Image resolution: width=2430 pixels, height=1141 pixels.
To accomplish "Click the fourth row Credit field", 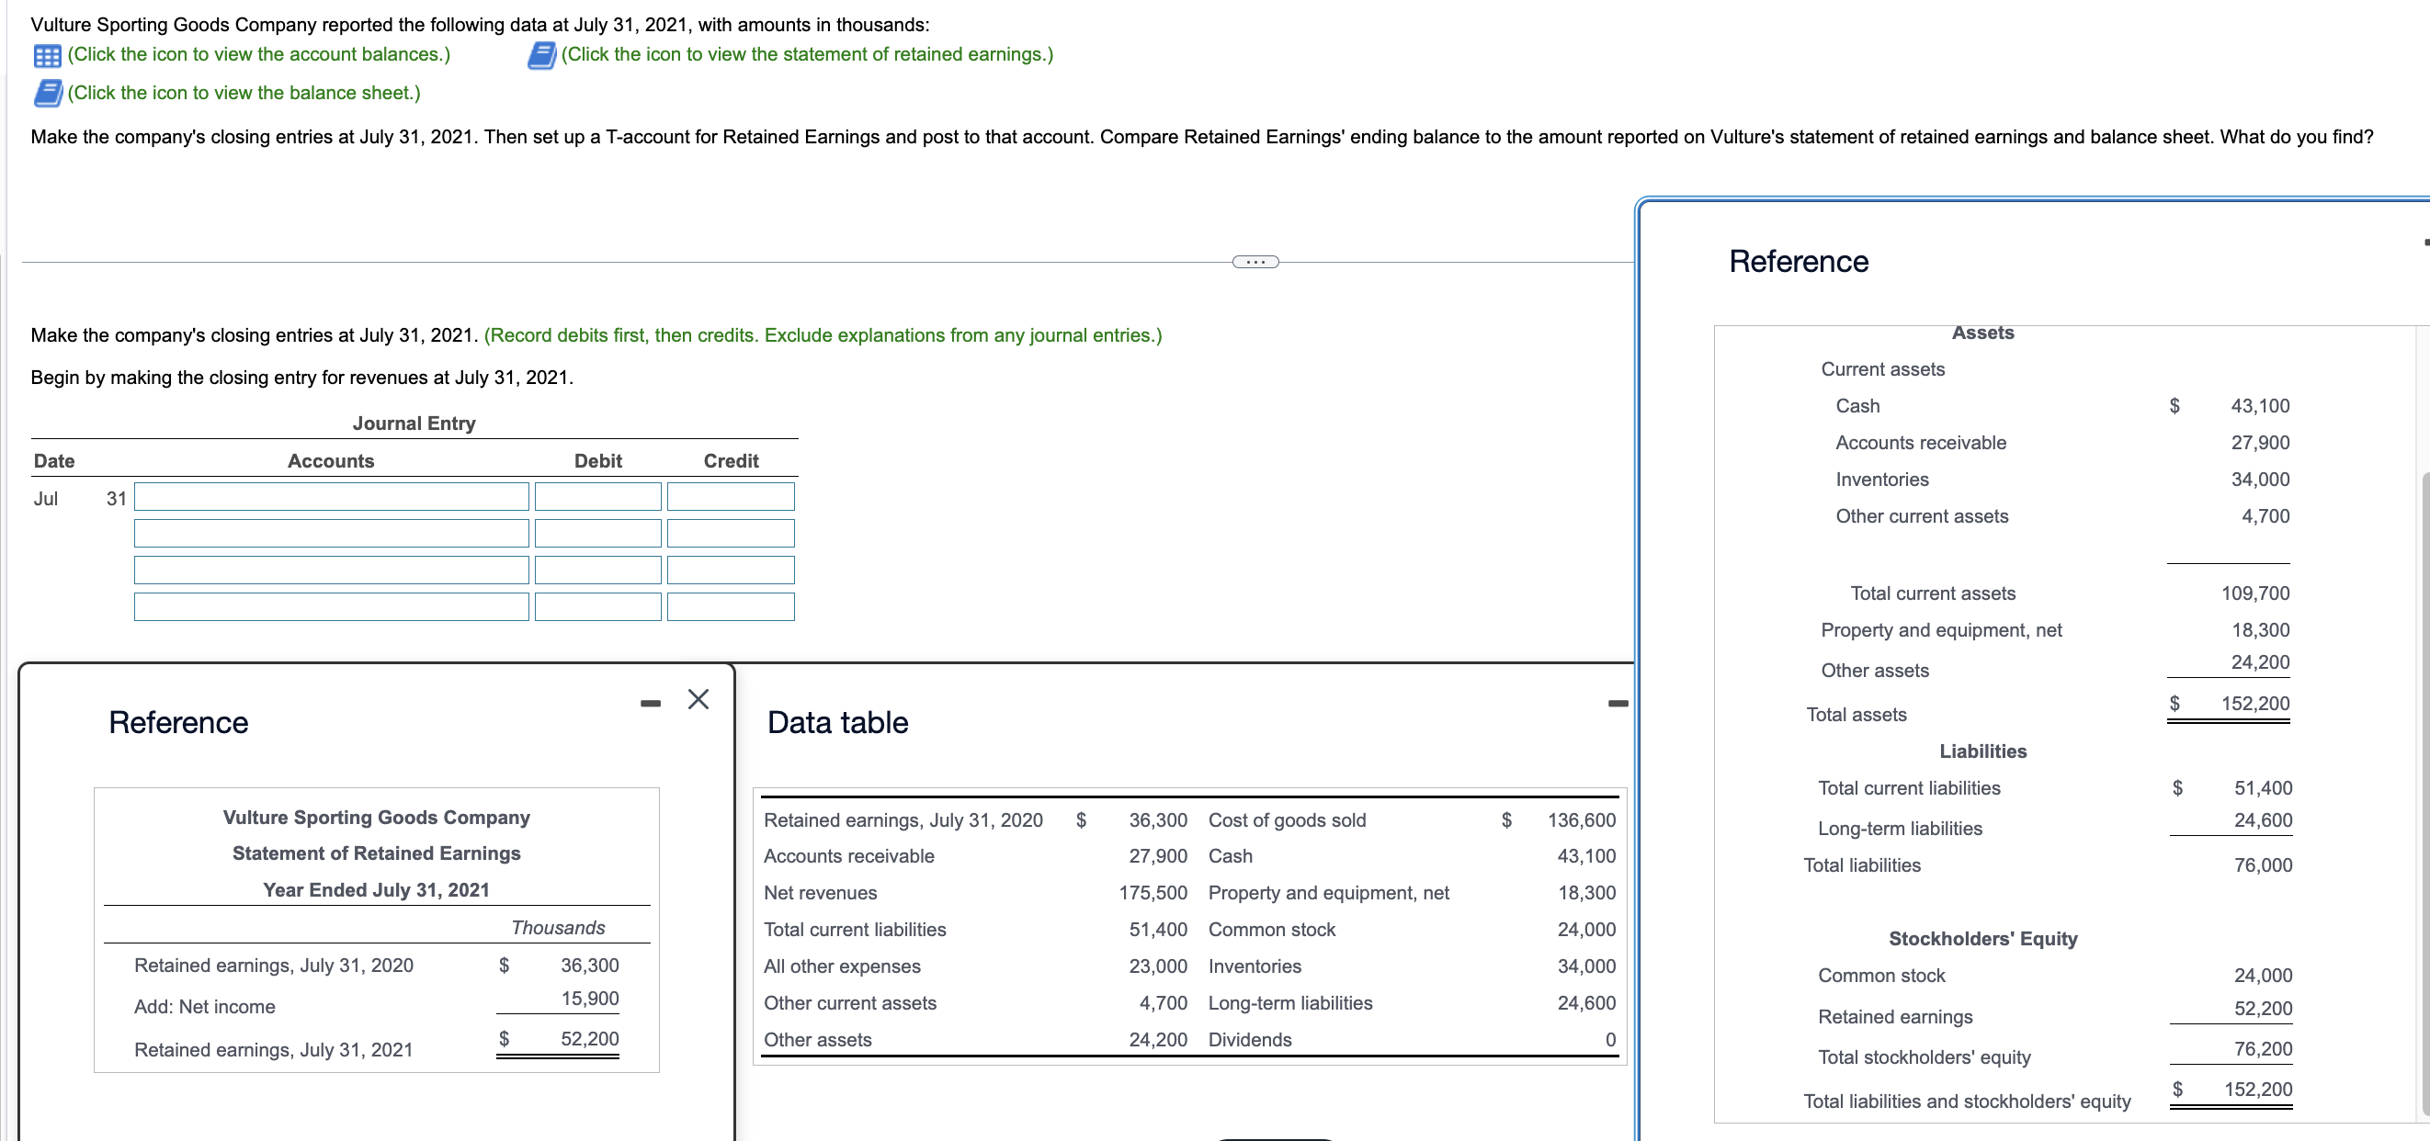I will [730, 607].
